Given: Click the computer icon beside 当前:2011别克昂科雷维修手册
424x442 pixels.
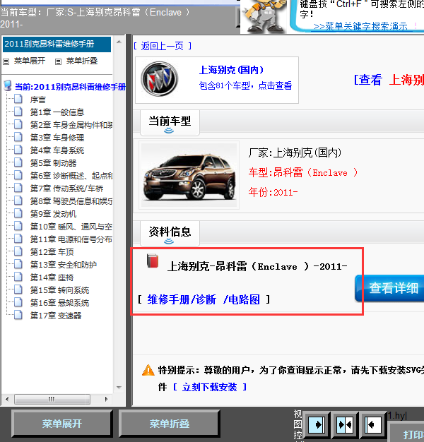Looking at the screenshot, I should 8,85.
